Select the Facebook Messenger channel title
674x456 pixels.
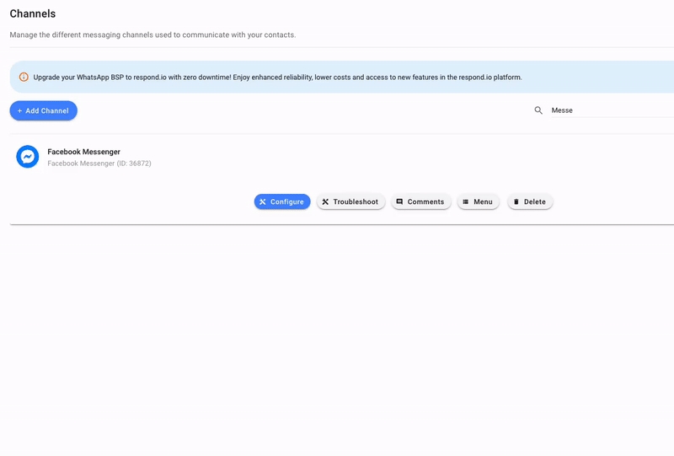83,152
